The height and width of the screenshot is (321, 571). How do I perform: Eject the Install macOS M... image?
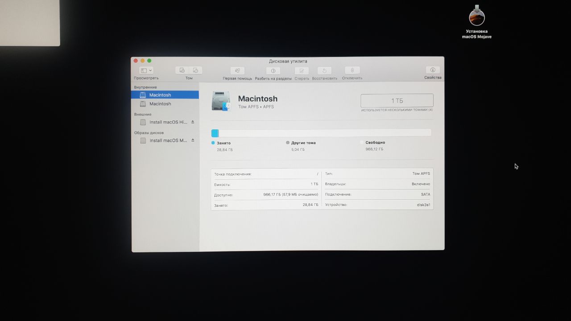click(x=193, y=140)
